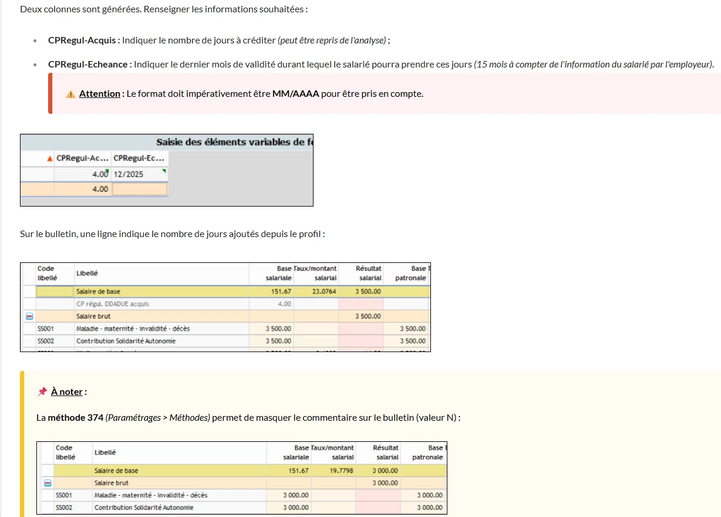Select the 12/2025 échéance cell
Image resolution: width=721 pixels, height=517 pixels.
tap(140, 174)
